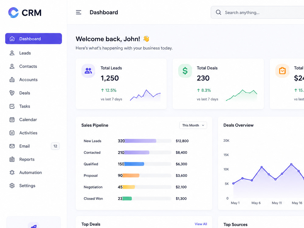Image resolution: width=304 pixels, height=228 pixels.
Task: Click the 230 Total Deals value
Action: [203, 78]
